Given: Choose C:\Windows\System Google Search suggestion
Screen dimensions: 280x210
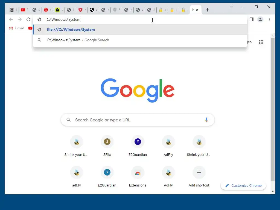Looking at the screenshot, I should coord(140,40).
